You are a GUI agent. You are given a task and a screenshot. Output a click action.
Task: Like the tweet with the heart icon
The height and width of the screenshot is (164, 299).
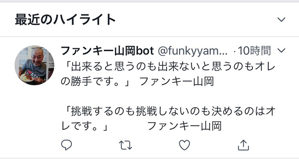[184, 145]
